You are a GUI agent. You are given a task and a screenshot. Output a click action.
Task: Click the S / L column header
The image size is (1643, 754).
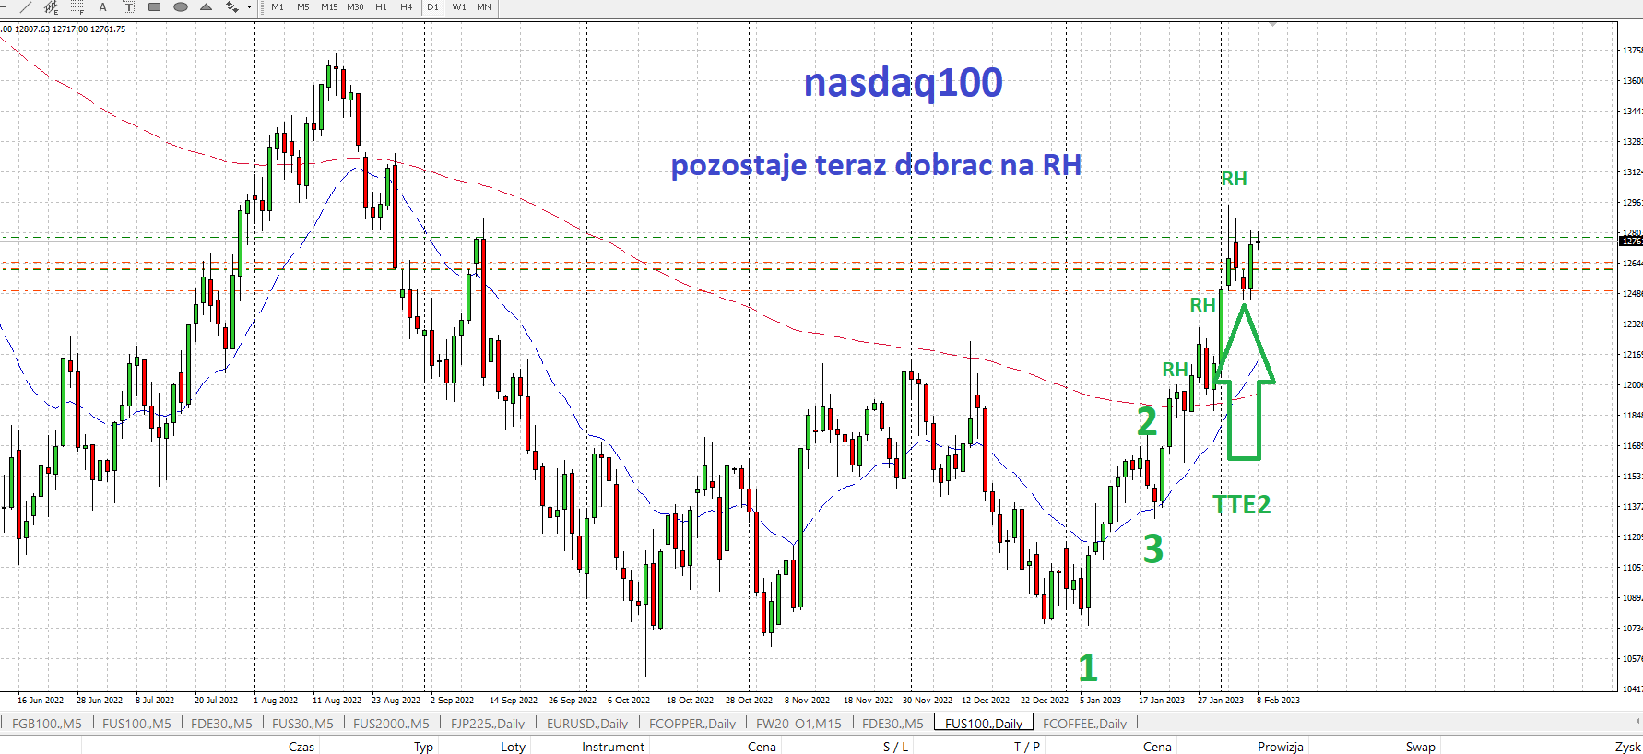[895, 747]
